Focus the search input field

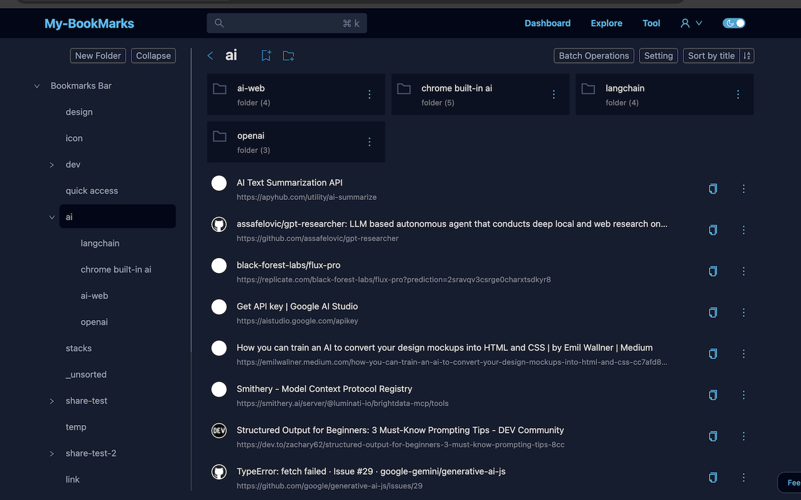click(x=287, y=23)
